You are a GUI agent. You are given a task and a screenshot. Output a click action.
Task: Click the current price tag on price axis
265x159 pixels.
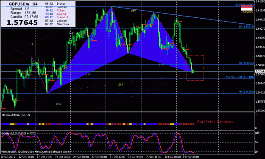[260, 71]
